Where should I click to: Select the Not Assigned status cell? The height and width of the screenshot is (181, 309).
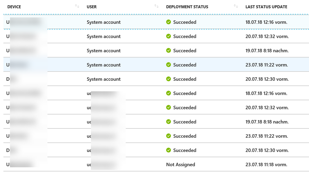point(180,165)
